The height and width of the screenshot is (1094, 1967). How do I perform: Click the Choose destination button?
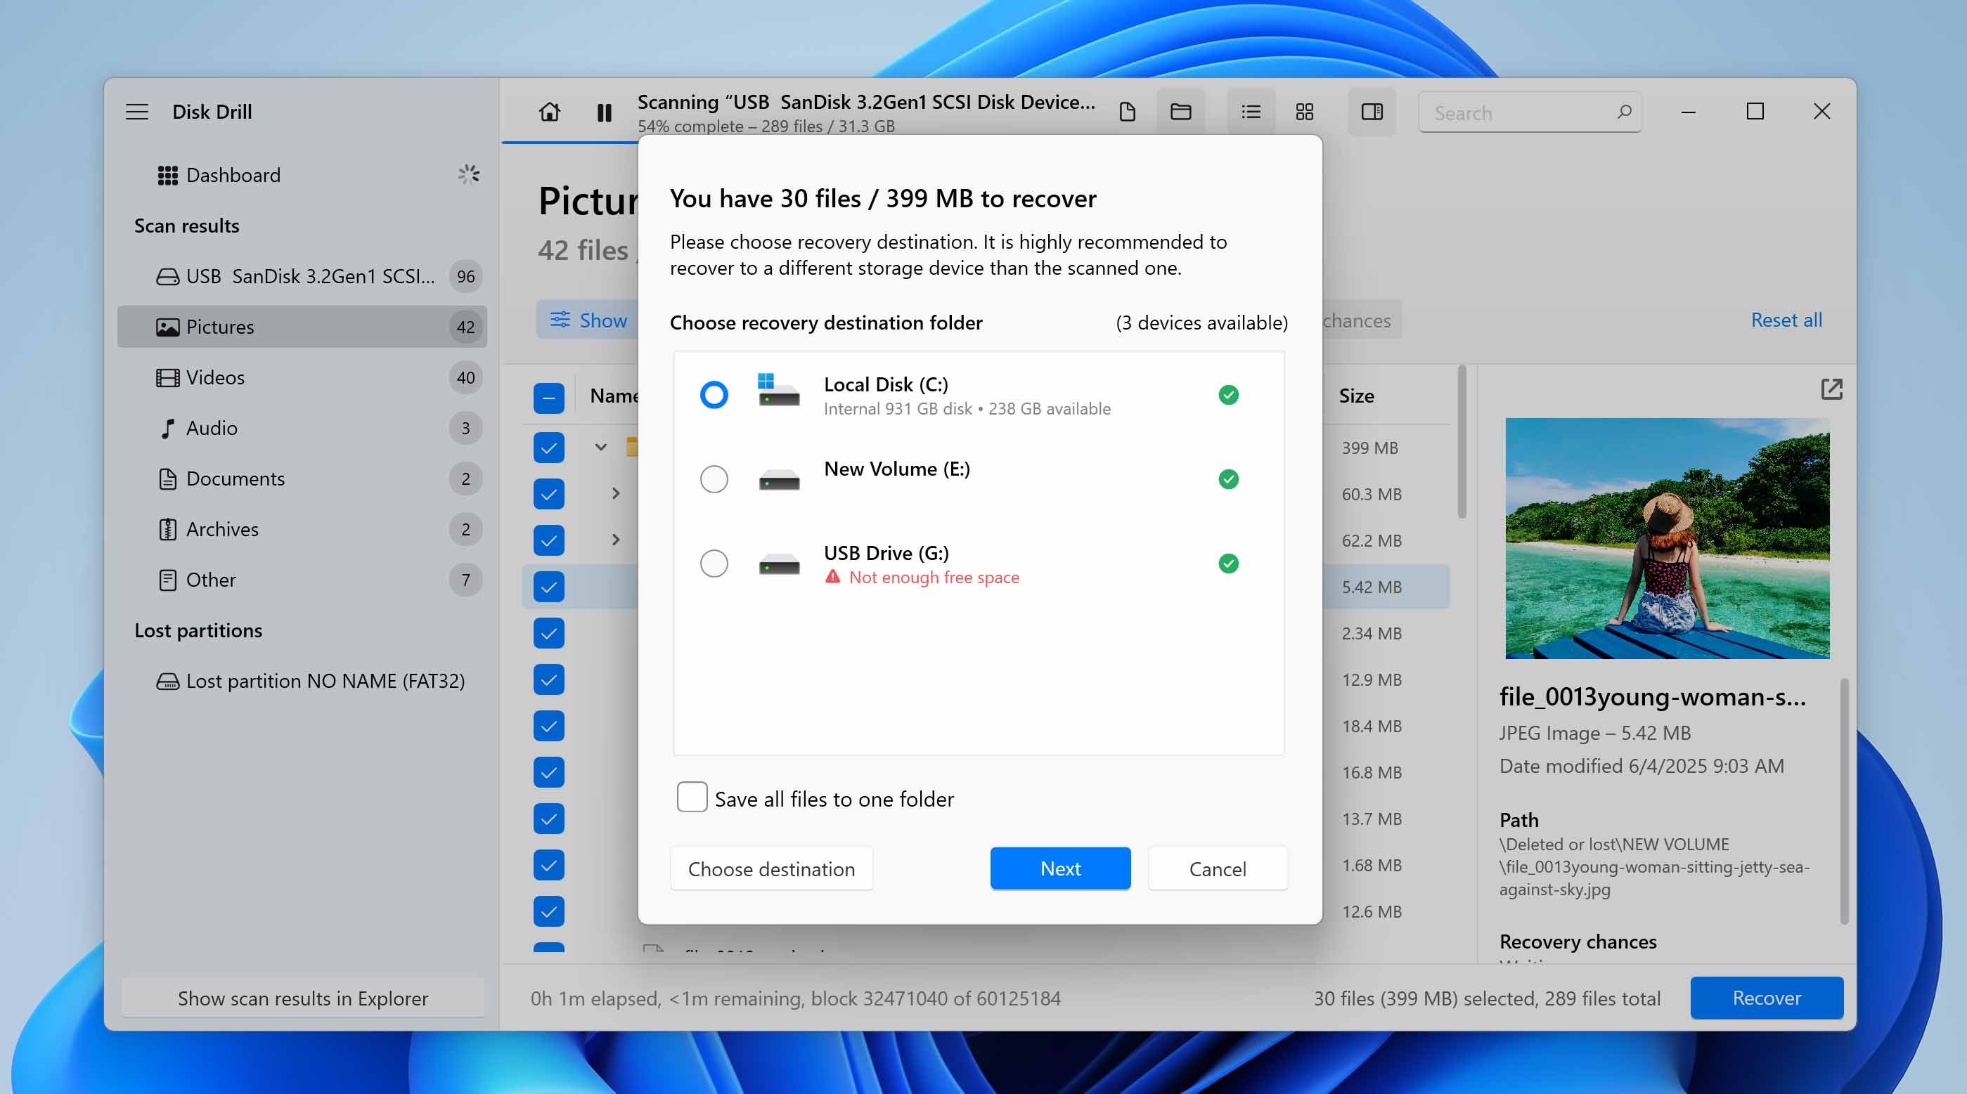click(771, 868)
